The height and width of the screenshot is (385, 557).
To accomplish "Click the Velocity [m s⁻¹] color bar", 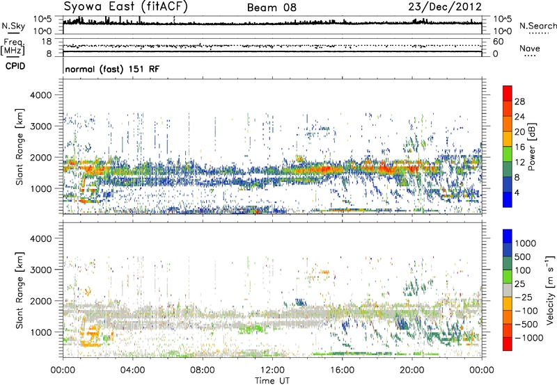I will click(508, 290).
